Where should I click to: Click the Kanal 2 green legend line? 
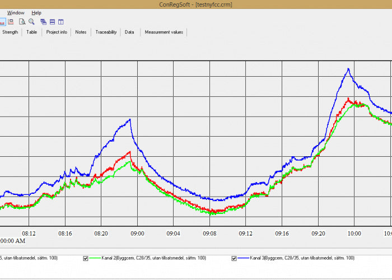coord(96,258)
